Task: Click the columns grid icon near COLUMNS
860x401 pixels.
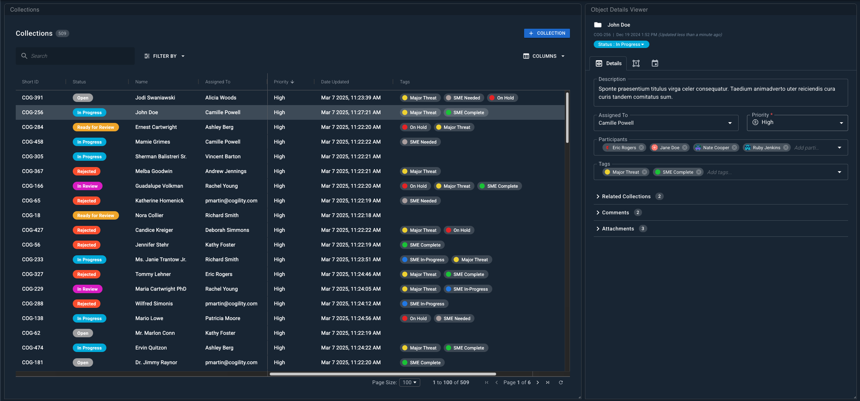Action: point(526,56)
